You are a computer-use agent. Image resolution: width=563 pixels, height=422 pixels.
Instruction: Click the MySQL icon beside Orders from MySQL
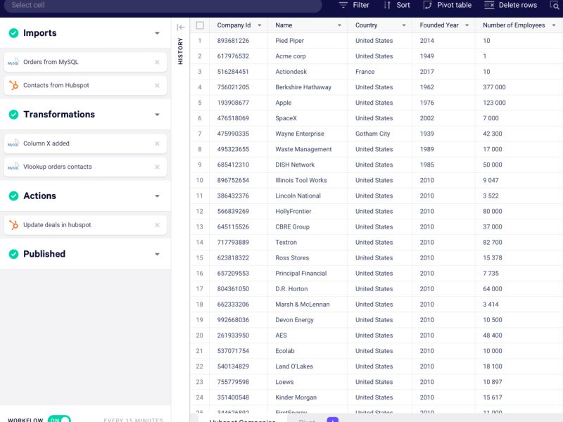13,62
